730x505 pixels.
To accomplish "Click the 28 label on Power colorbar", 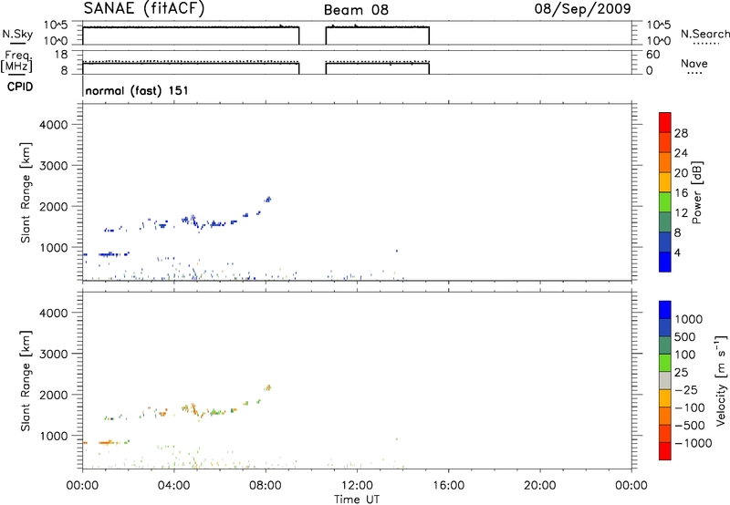I will [681, 133].
